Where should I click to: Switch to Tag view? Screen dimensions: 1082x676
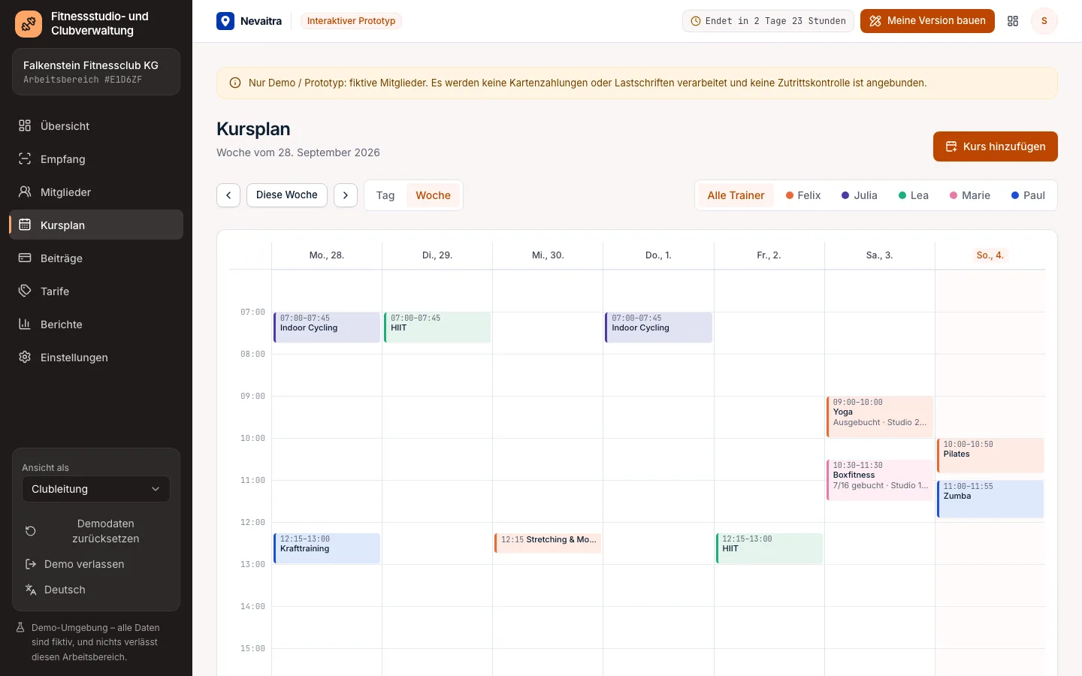pyautogui.click(x=385, y=195)
